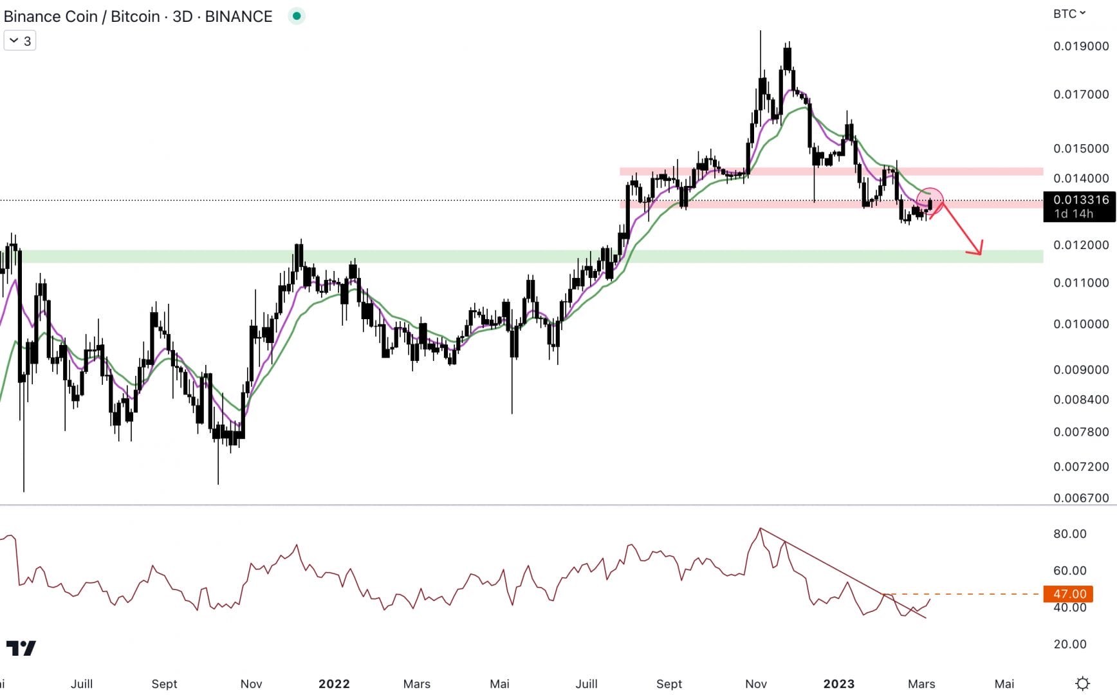Screen dimensions: 1117x695
Task: Expand the hidden indicators list showing 3
Action: 20,40
